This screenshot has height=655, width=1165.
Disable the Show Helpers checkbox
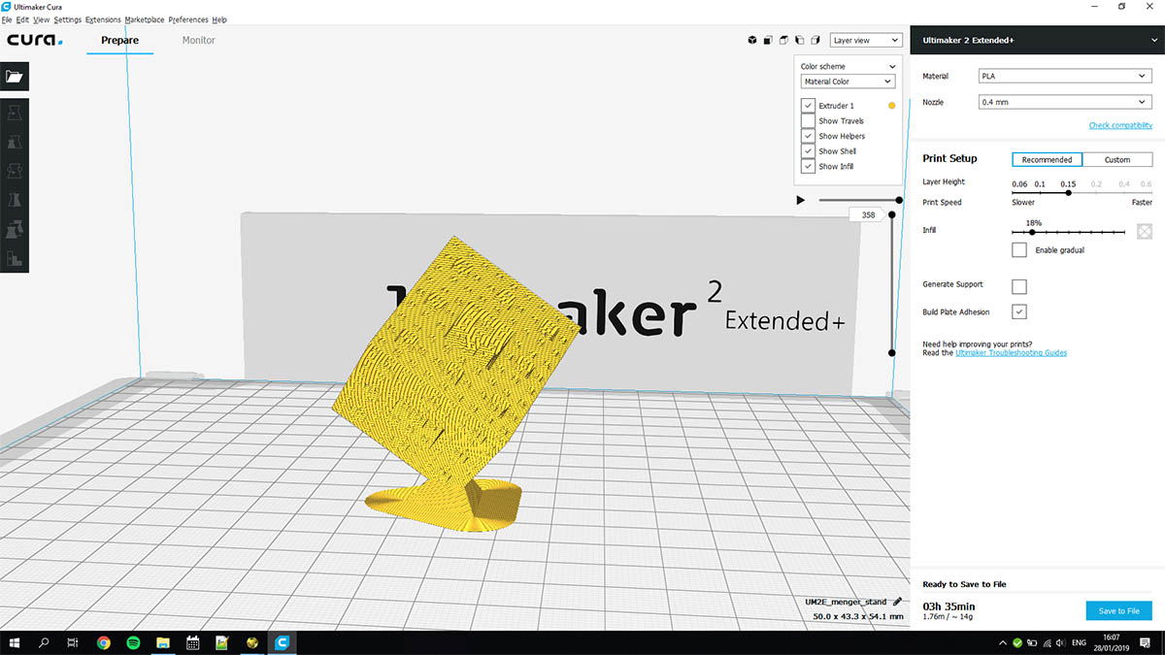[x=808, y=136]
